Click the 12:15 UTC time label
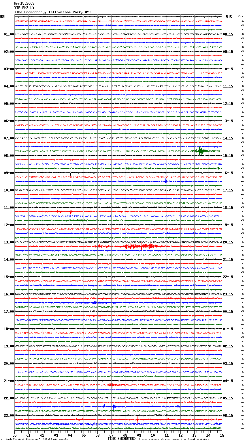The width and height of the screenshot is (245, 443). pos(228,104)
